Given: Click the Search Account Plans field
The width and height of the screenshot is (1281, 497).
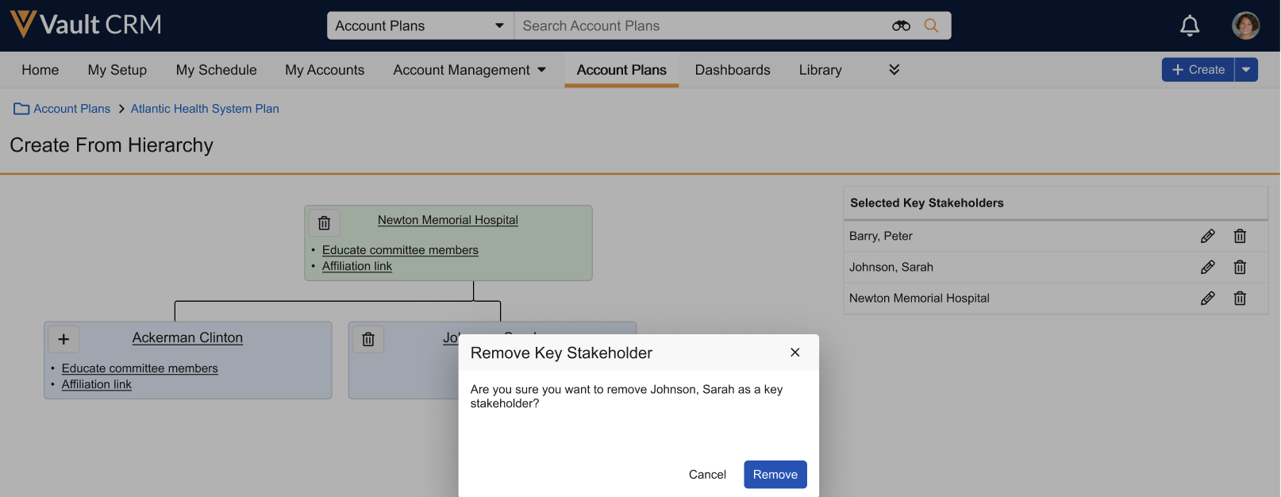Looking at the screenshot, I should pyautogui.click(x=698, y=25).
